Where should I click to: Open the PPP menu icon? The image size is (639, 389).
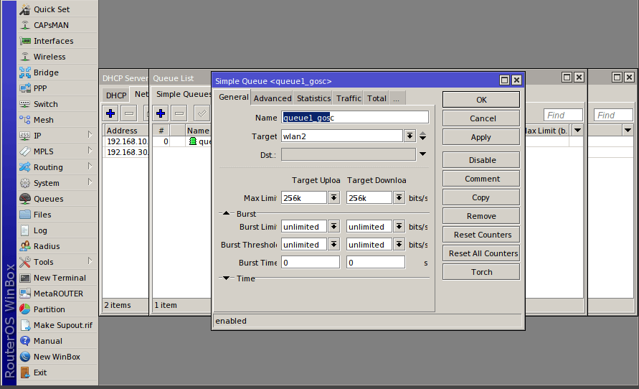(x=25, y=88)
